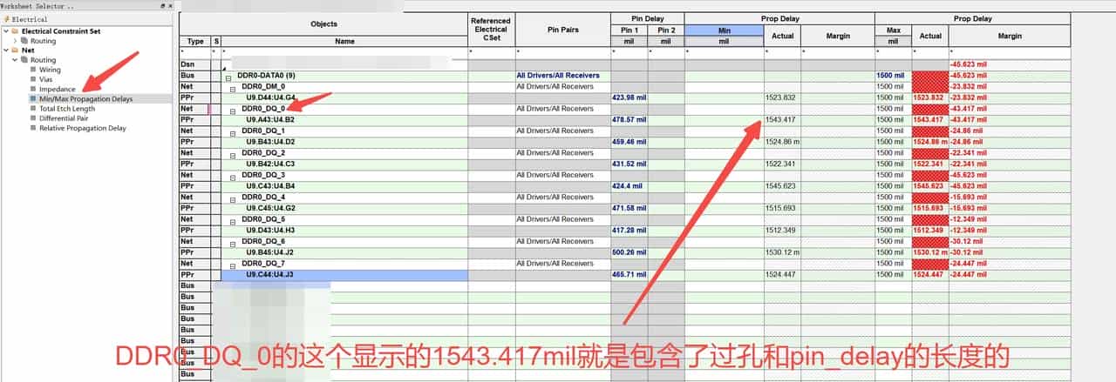Open the Wiring worksheet
This screenshot has width=1116, height=382.
(x=50, y=70)
